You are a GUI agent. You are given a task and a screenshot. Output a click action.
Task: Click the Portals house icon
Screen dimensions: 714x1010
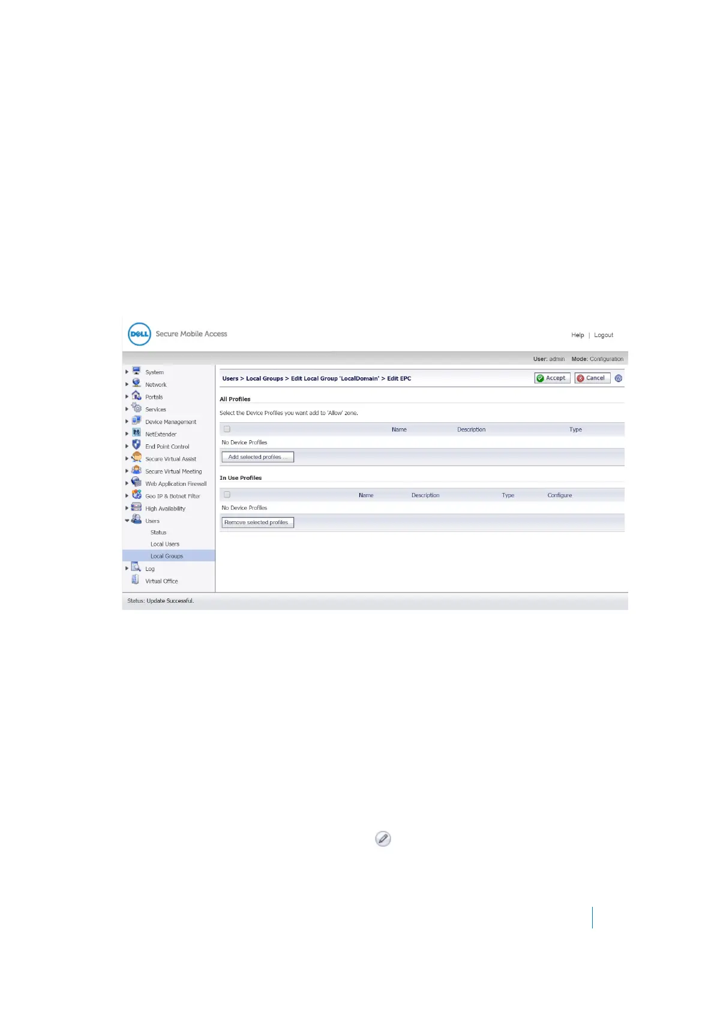click(136, 396)
